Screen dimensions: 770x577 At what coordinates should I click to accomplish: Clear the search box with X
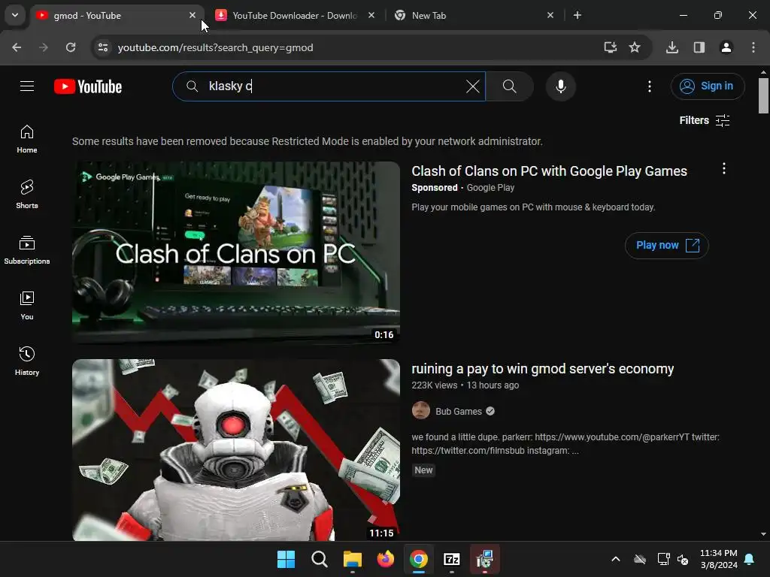pos(472,86)
